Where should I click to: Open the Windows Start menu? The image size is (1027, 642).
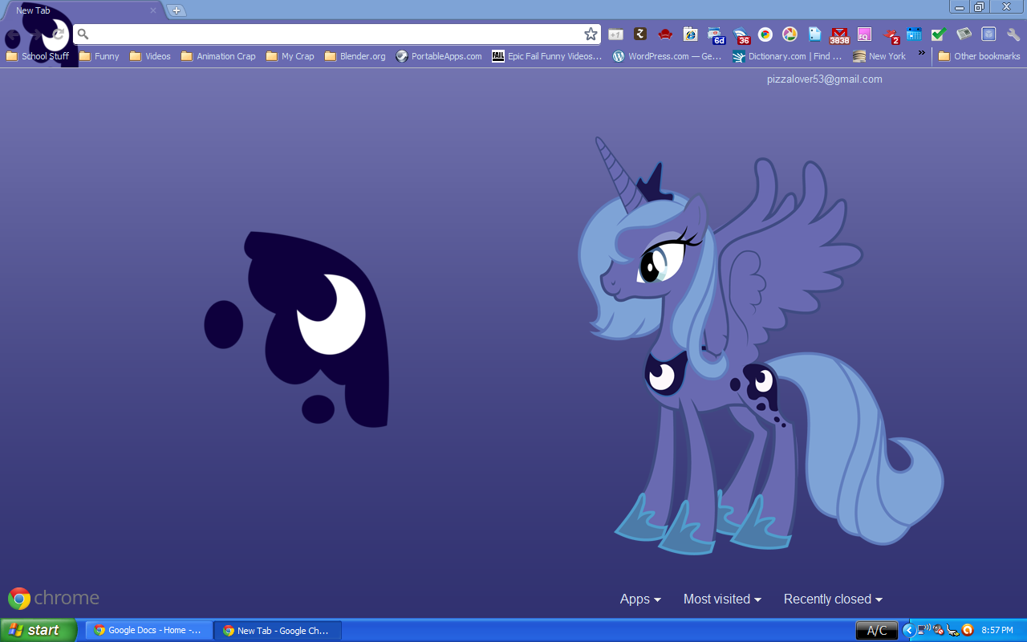pyautogui.click(x=39, y=630)
